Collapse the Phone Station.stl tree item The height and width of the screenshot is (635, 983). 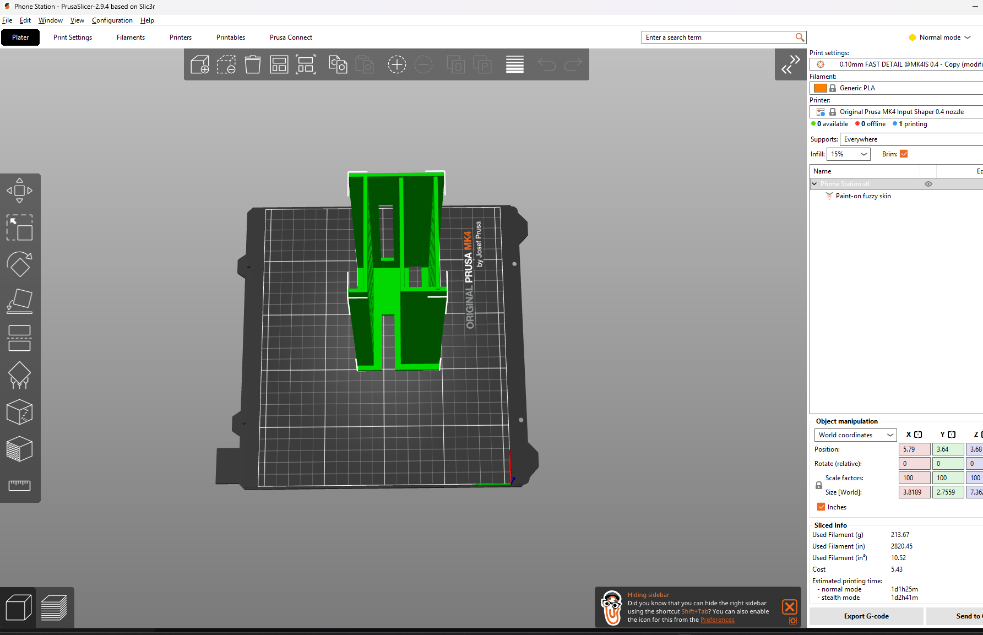(814, 184)
